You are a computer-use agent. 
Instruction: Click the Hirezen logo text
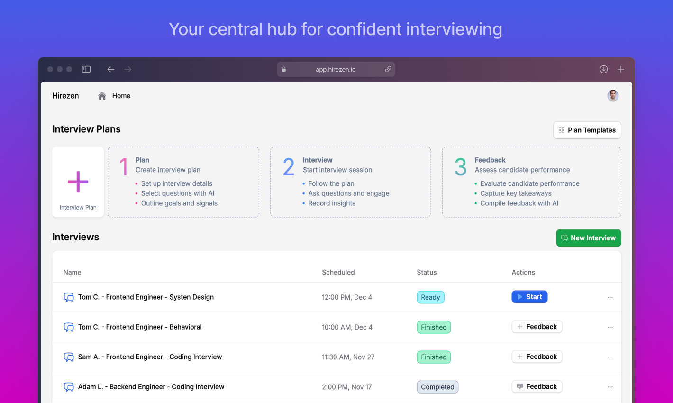click(x=65, y=96)
